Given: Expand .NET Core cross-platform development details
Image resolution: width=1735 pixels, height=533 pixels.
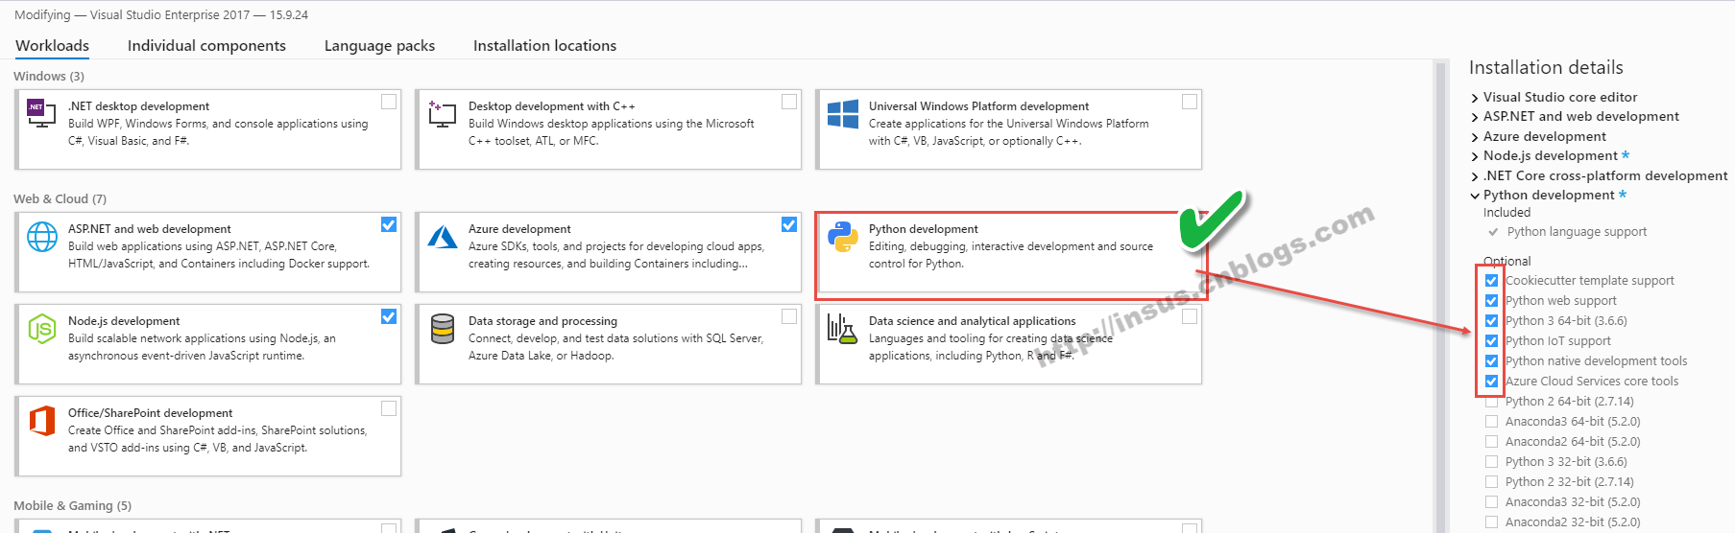Looking at the screenshot, I should [x=1475, y=176].
